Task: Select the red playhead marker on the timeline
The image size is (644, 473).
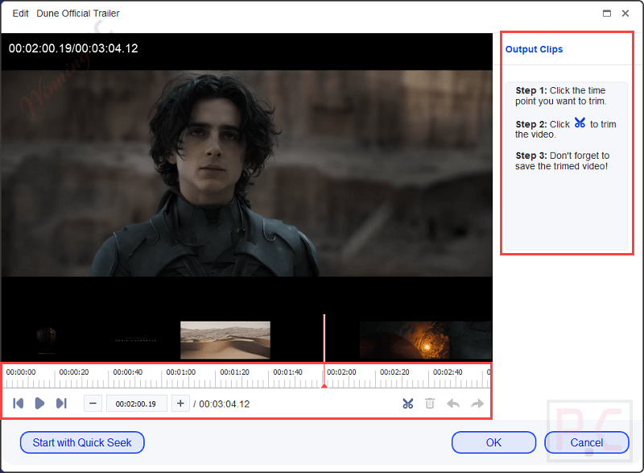Action: [324, 385]
